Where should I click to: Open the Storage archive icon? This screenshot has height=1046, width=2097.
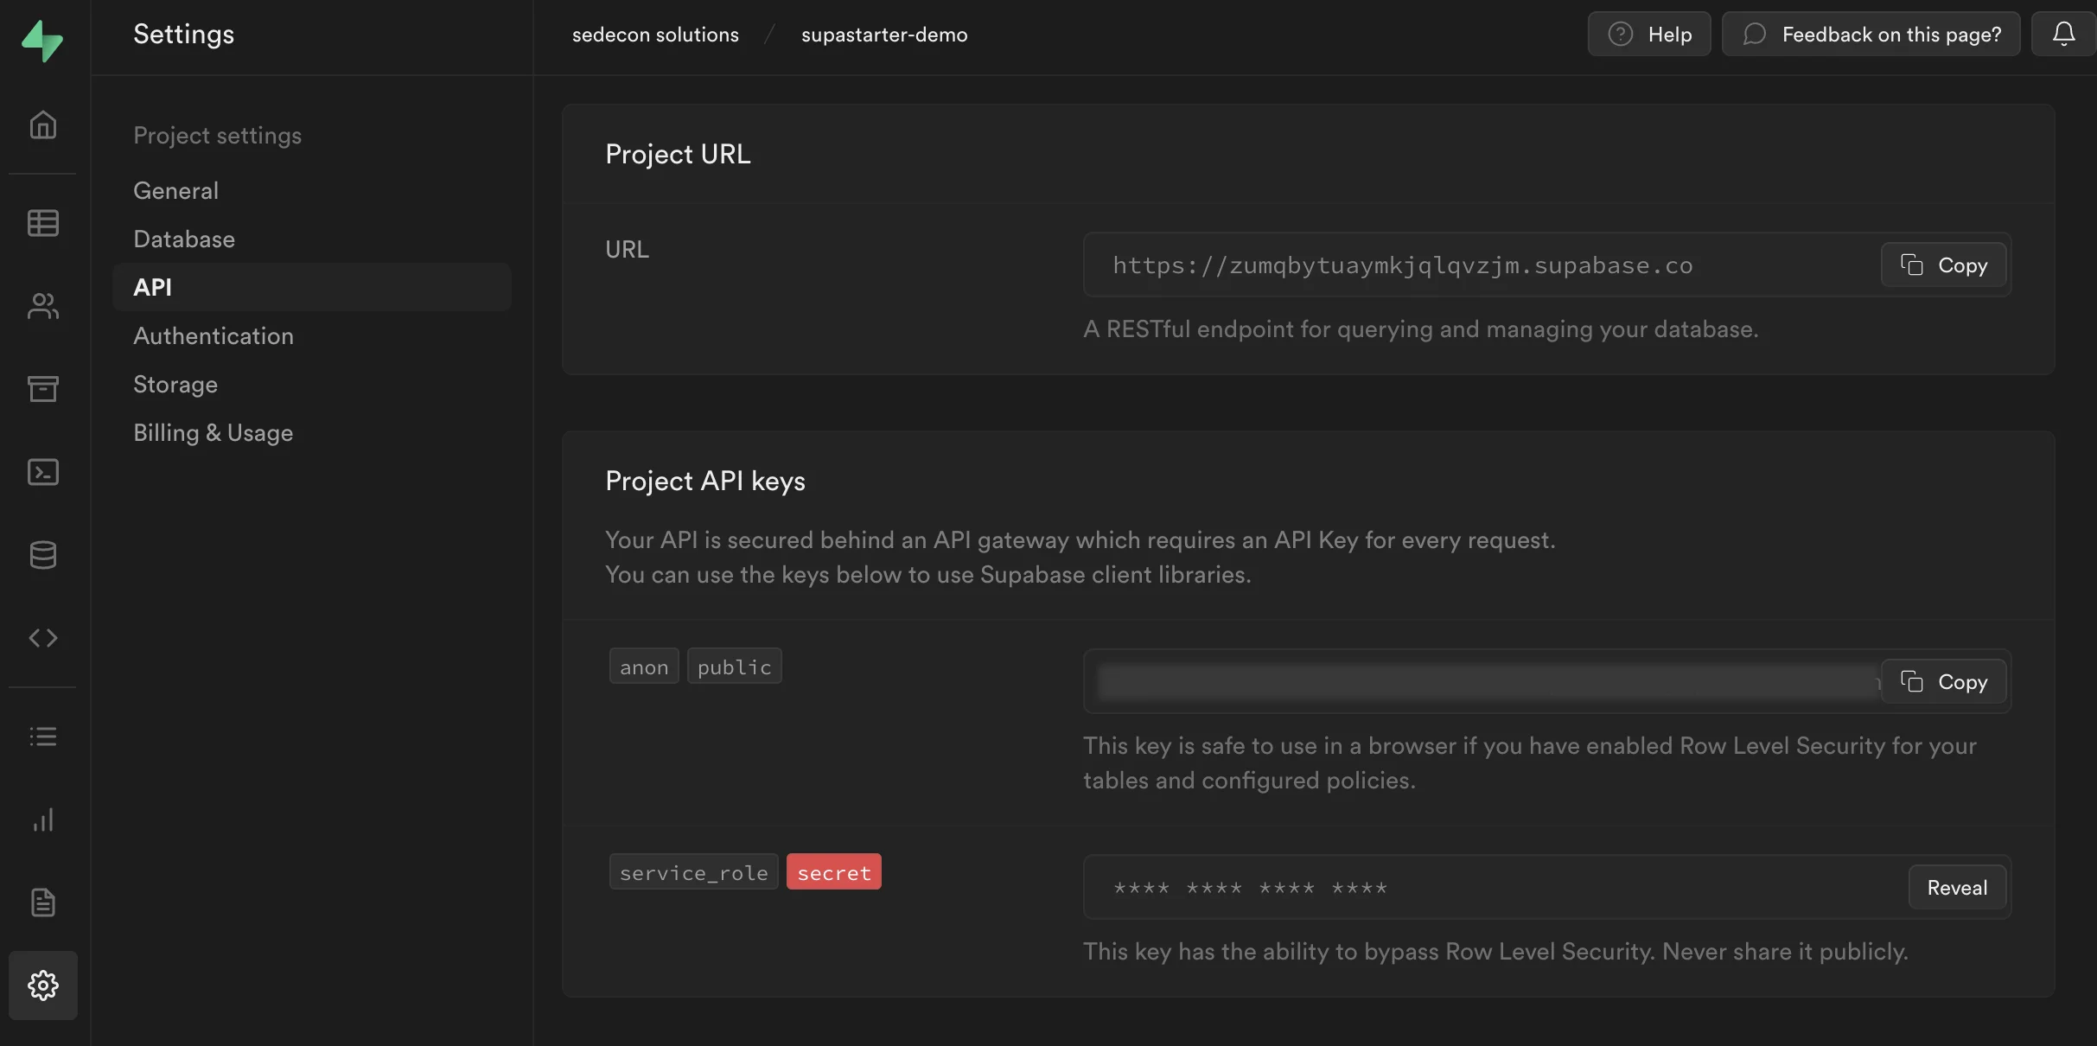pyautogui.click(x=42, y=389)
